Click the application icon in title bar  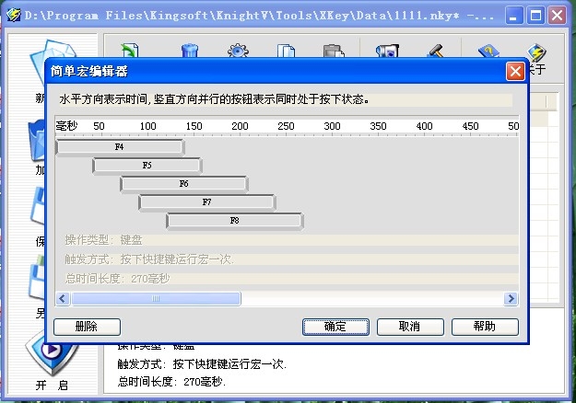click(14, 16)
